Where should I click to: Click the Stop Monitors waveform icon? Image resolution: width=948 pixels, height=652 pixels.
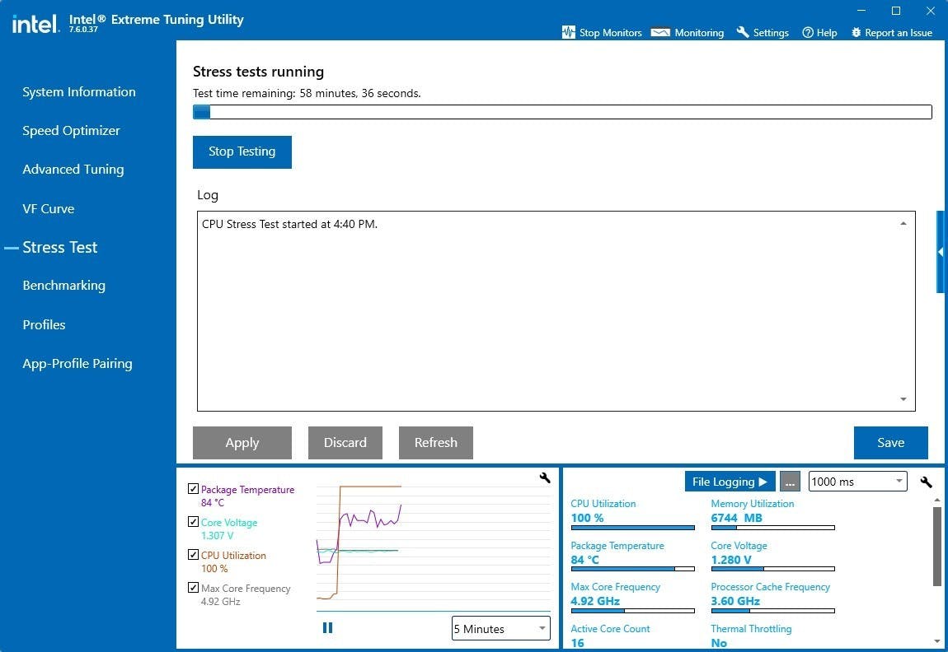pyautogui.click(x=568, y=32)
